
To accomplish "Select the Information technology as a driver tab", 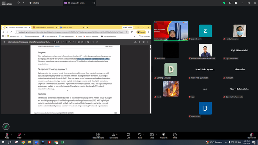I will (x=18, y=27).
